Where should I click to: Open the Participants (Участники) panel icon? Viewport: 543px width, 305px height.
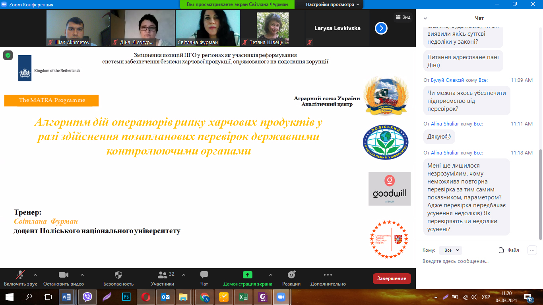tap(163, 274)
